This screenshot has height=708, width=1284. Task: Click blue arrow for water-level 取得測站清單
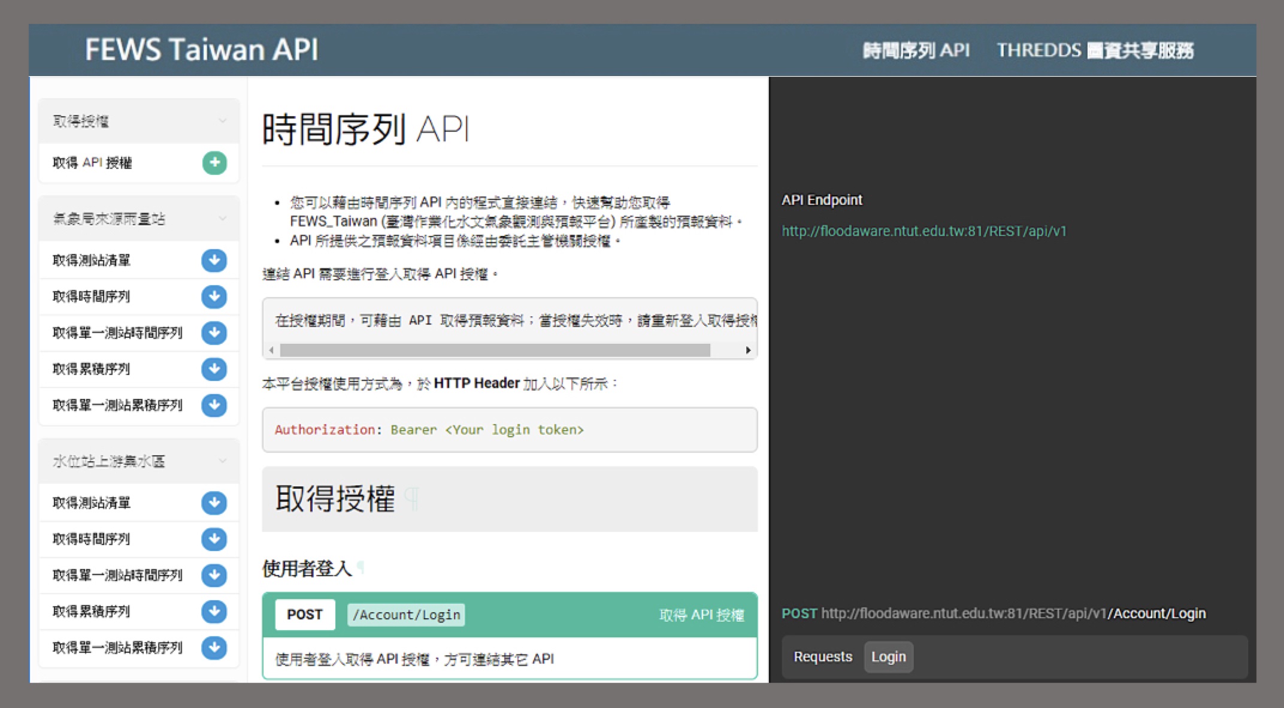tap(214, 503)
